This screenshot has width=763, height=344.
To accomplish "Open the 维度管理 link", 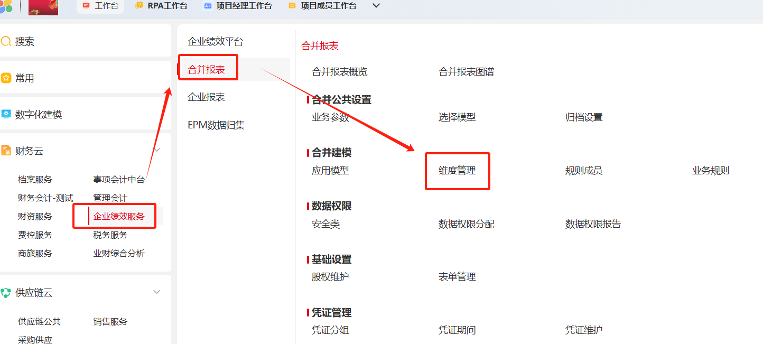I will tap(457, 171).
